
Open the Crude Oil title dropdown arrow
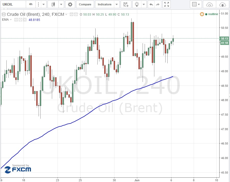[66, 15]
